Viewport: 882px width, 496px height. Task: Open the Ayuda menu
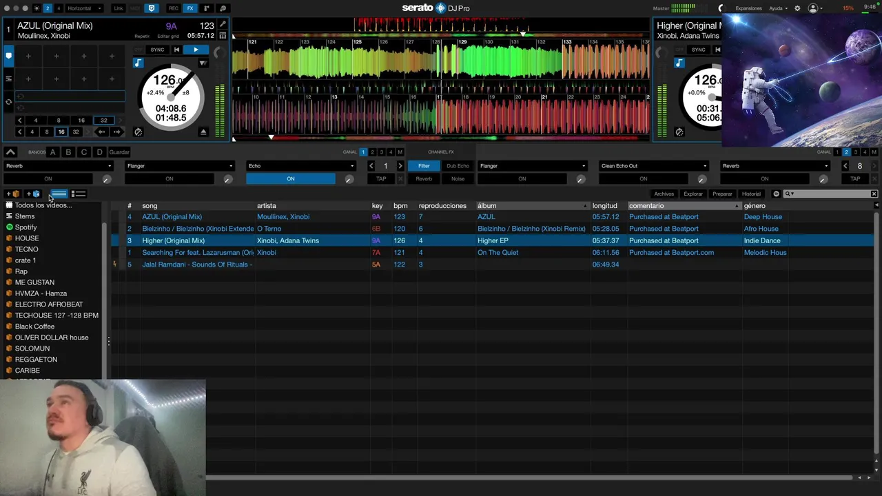tap(778, 8)
